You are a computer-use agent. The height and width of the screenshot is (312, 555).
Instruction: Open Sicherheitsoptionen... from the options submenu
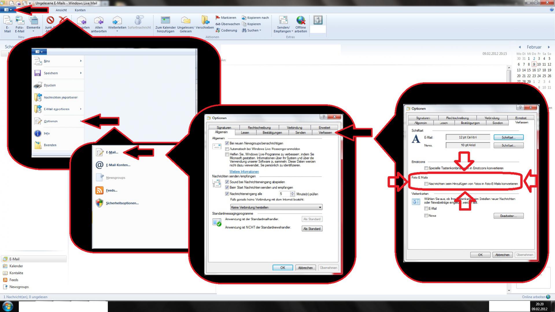(x=122, y=203)
